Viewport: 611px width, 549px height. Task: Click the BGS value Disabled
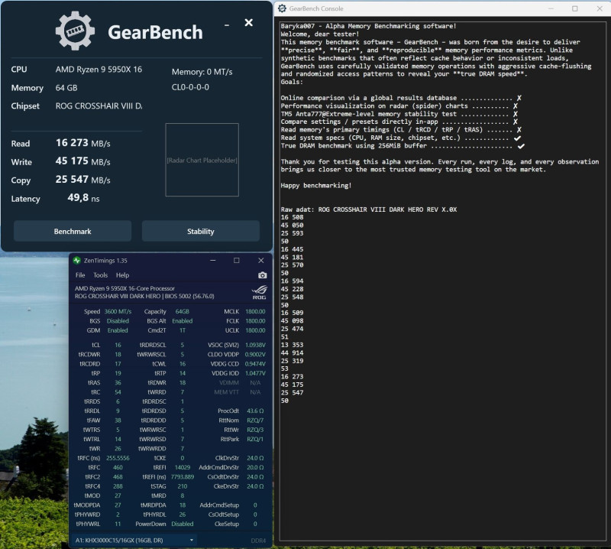point(118,320)
